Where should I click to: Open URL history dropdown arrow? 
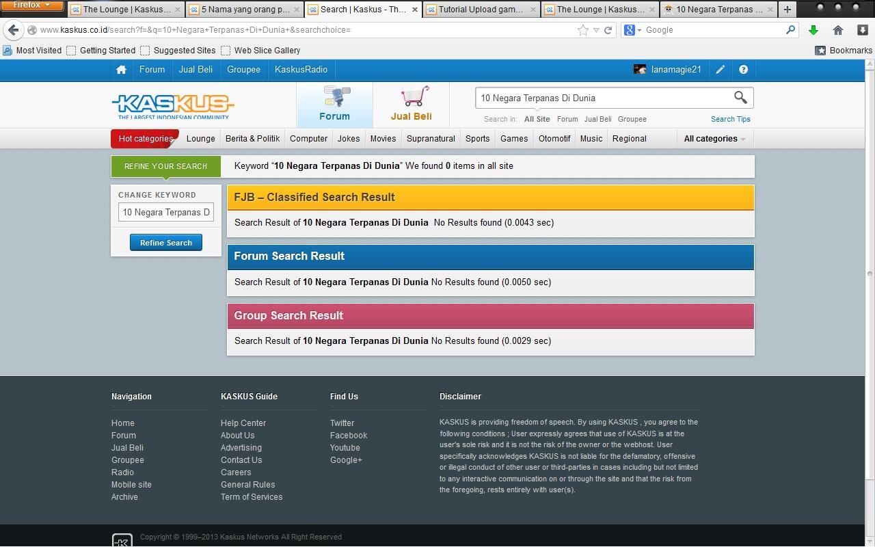click(596, 30)
